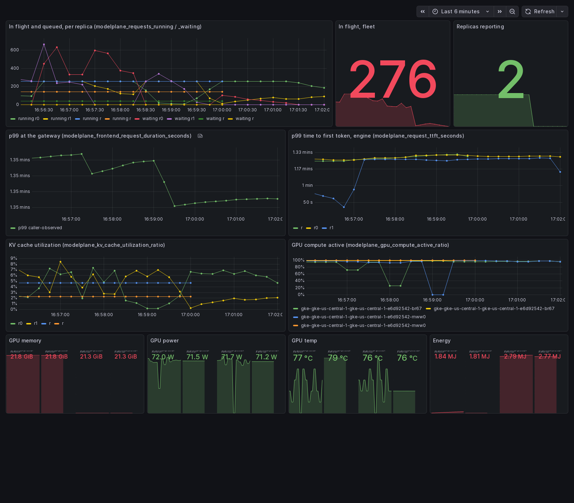574x503 pixels.
Task: Click the '77 °C' GPU temp reading
Action: tap(303, 358)
